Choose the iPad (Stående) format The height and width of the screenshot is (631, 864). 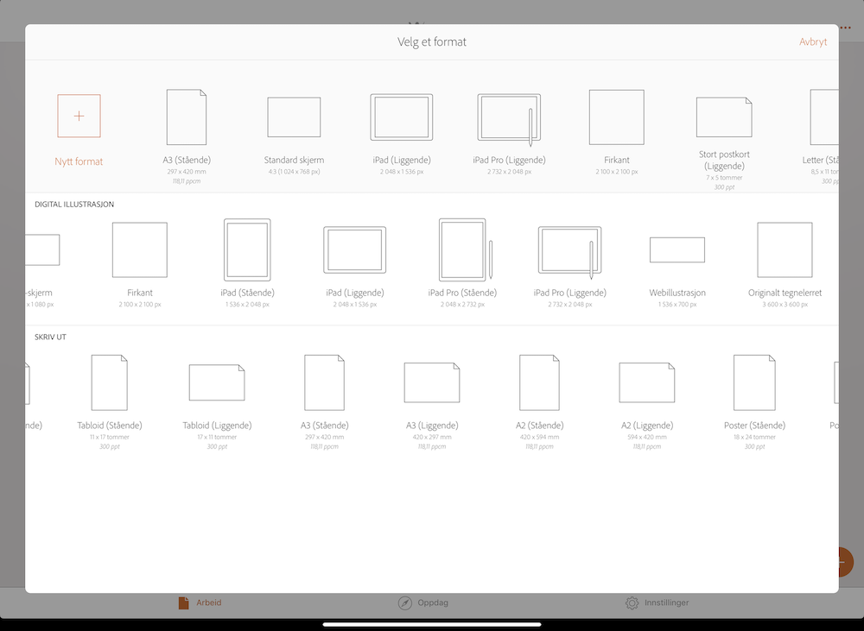[247, 263]
